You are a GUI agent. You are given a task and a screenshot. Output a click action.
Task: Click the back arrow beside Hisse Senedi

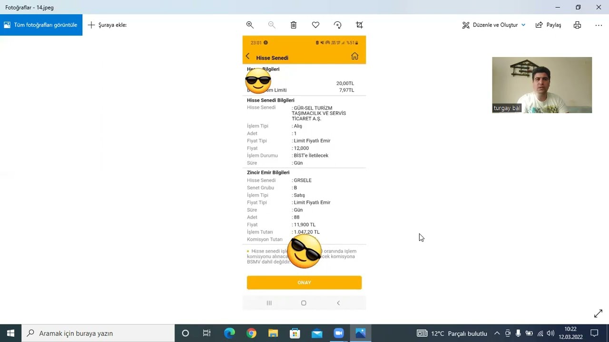point(247,57)
